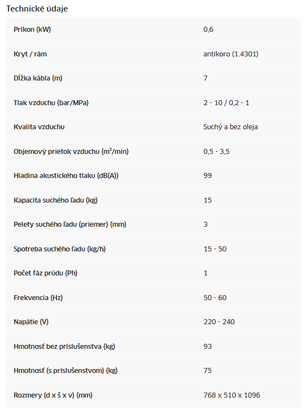Click the Spotreba suchého ľadu (kg/h) label
304x420 pixels.
pos(60,249)
